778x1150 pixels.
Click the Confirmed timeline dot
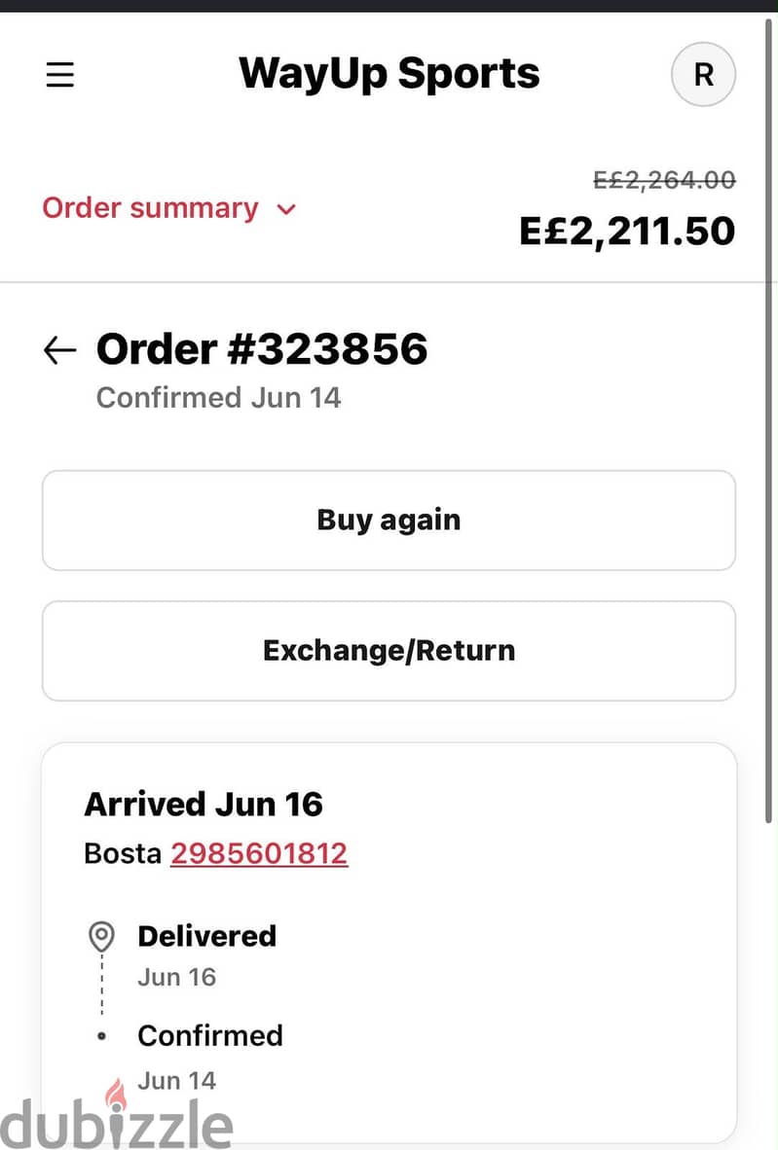pos(101,1036)
